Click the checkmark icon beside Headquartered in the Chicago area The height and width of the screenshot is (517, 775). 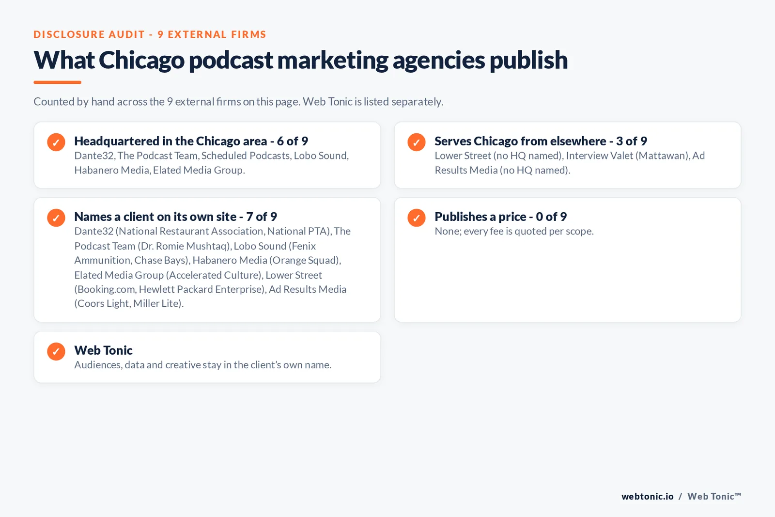pos(56,142)
